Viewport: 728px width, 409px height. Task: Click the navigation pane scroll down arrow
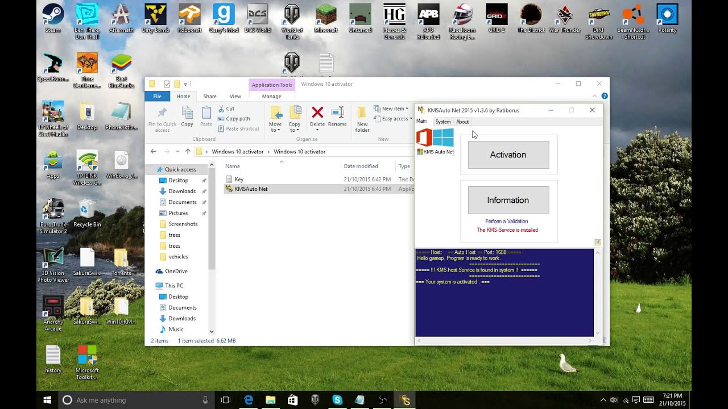tap(212, 332)
